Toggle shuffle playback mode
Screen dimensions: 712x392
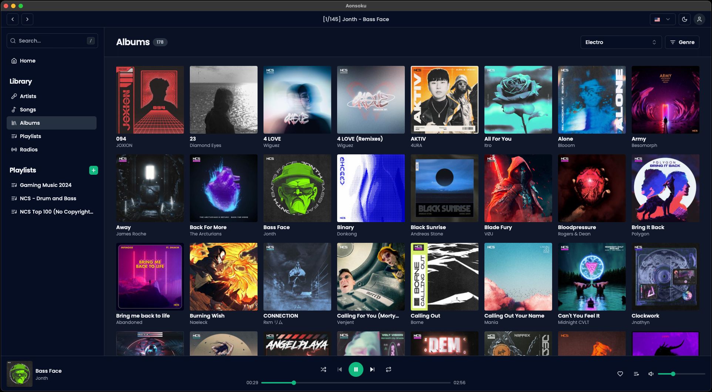point(323,369)
